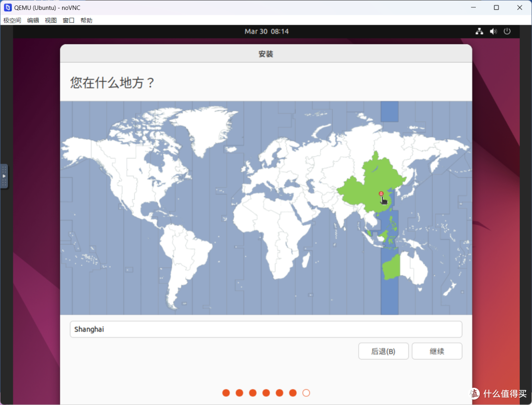This screenshot has width=532, height=405.
Task: Click the Shanghai location input field
Action: (x=266, y=329)
